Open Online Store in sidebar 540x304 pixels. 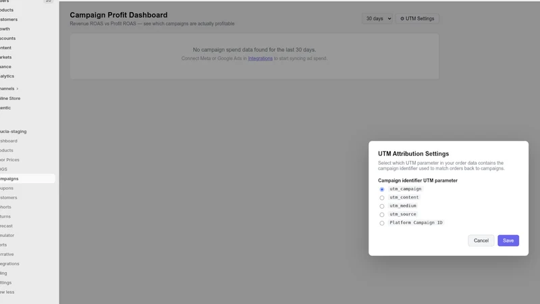9,99
